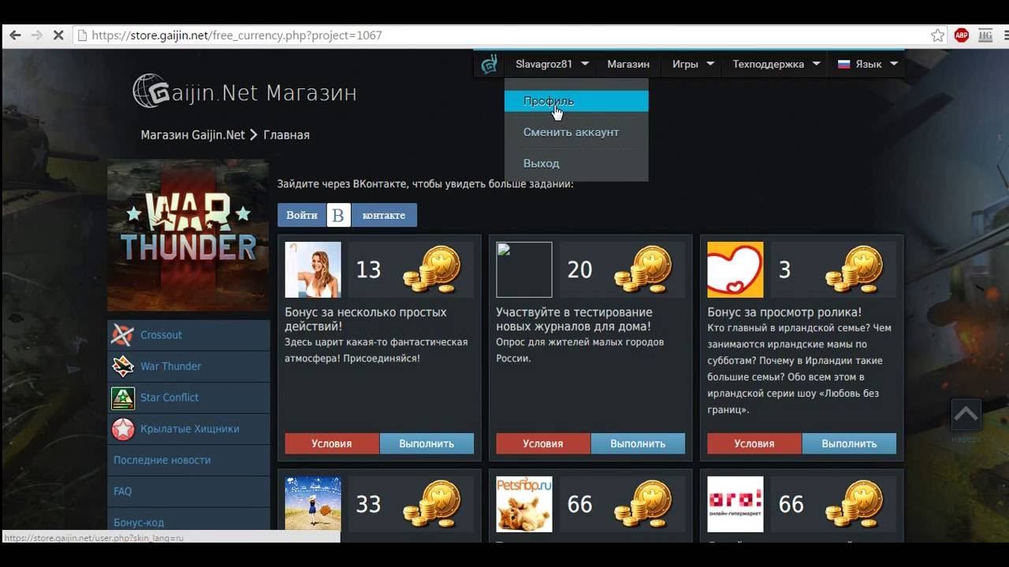Screen dimensions: 1009x567
Task: Click the coins icon on the 33 reward card
Action: point(432,504)
